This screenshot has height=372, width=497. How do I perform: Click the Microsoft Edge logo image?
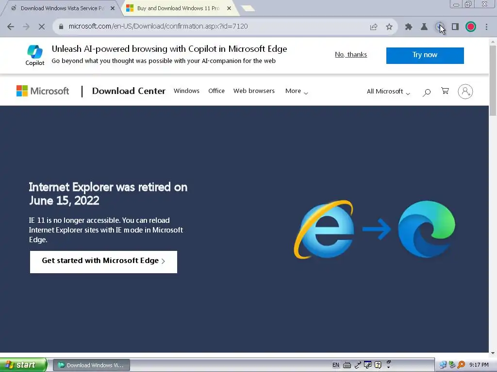click(x=427, y=229)
